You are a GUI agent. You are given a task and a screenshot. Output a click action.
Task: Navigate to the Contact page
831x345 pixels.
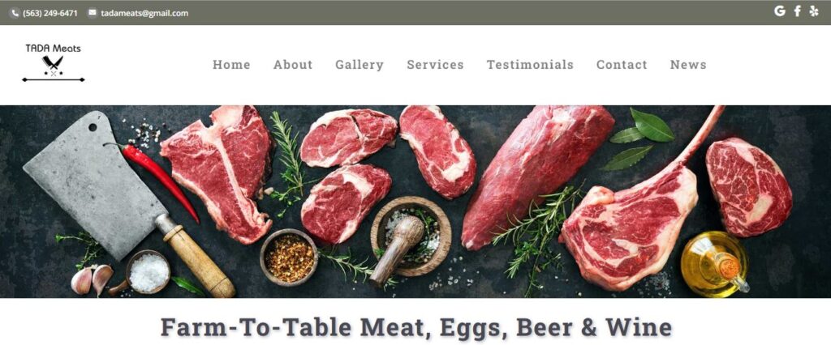click(622, 65)
